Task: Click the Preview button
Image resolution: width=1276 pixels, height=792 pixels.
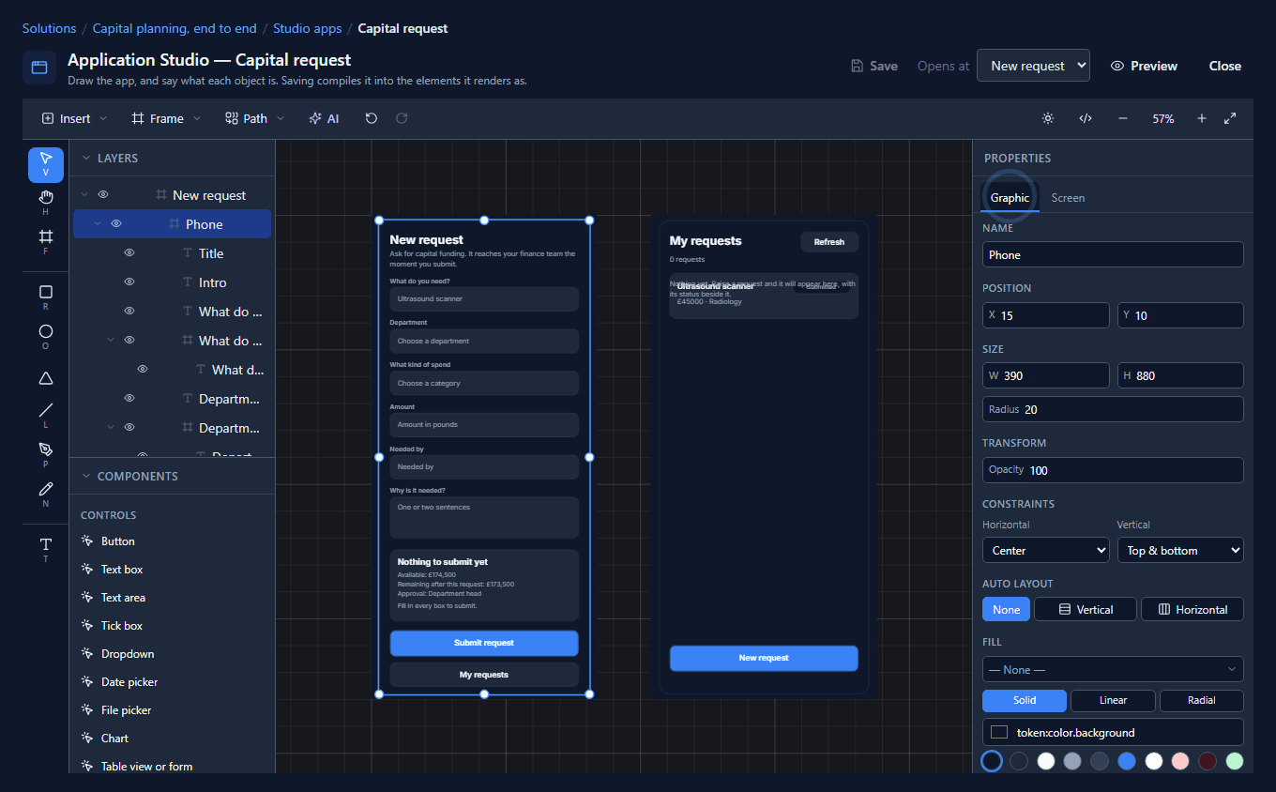Action: coord(1144,66)
